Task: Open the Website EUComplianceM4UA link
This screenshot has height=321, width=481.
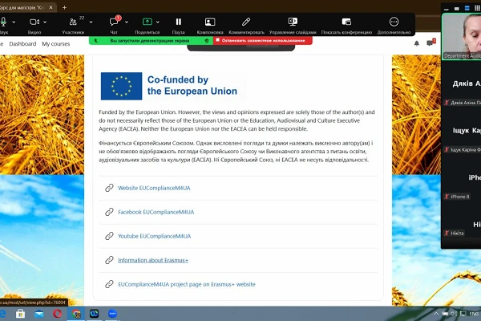Action: (156, 188)
